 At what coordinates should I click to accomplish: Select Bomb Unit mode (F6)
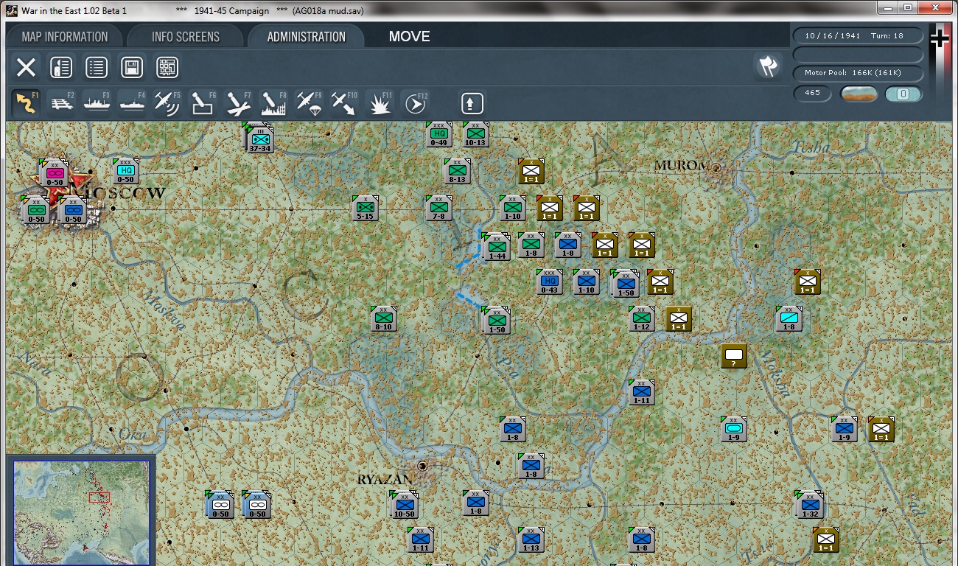tap(203, 103)
